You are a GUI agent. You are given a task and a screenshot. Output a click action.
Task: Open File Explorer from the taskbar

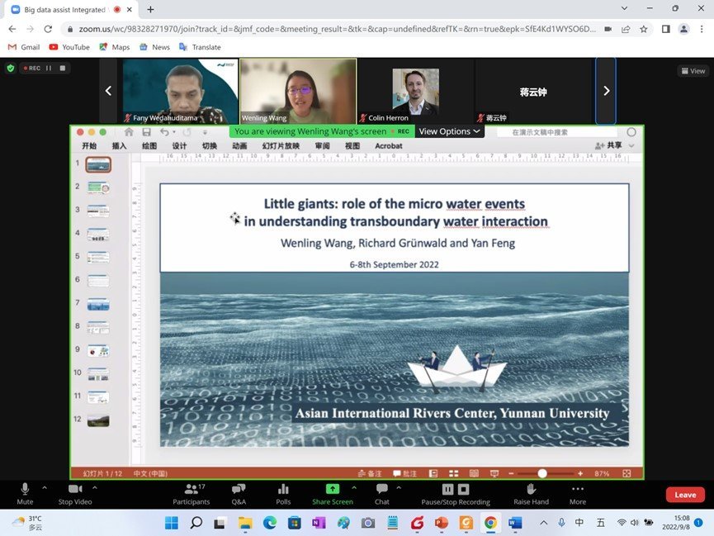245,523
